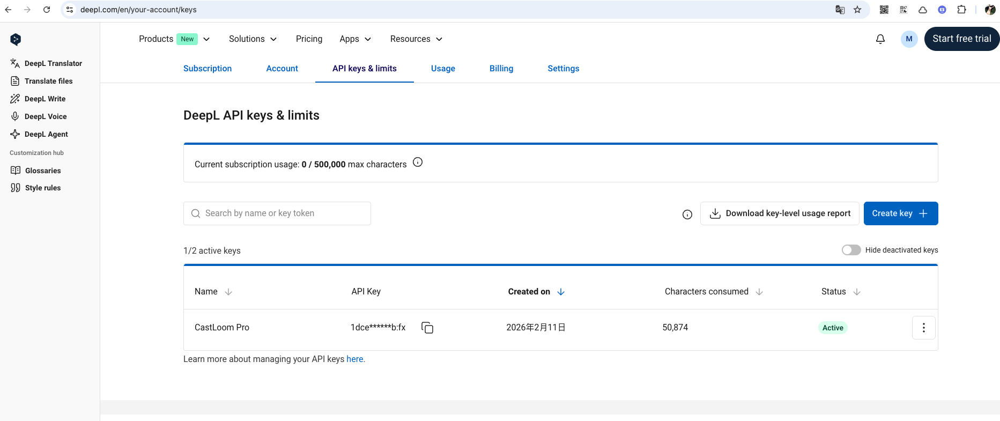
Task: Bookmark this page with star icon
Action: tap(857, 10)
